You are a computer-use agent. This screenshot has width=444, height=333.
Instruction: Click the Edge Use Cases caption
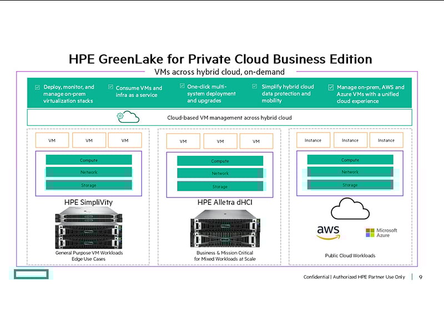(88, 259)
